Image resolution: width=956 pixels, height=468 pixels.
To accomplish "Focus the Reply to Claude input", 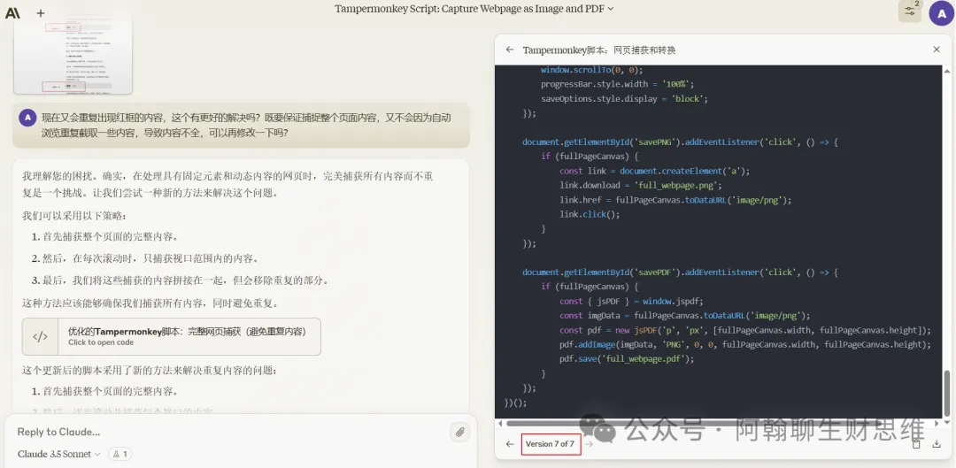I will 232,432.
